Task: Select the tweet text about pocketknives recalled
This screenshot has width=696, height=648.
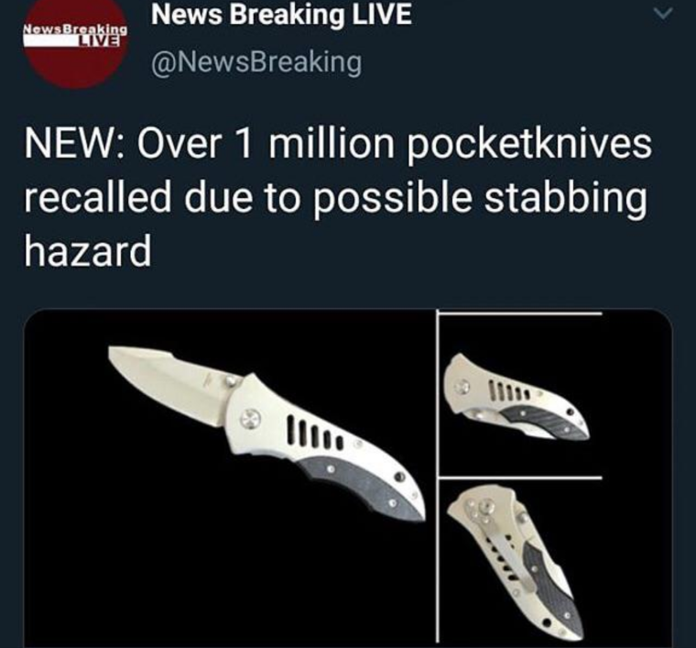Action: click(337, 198)
